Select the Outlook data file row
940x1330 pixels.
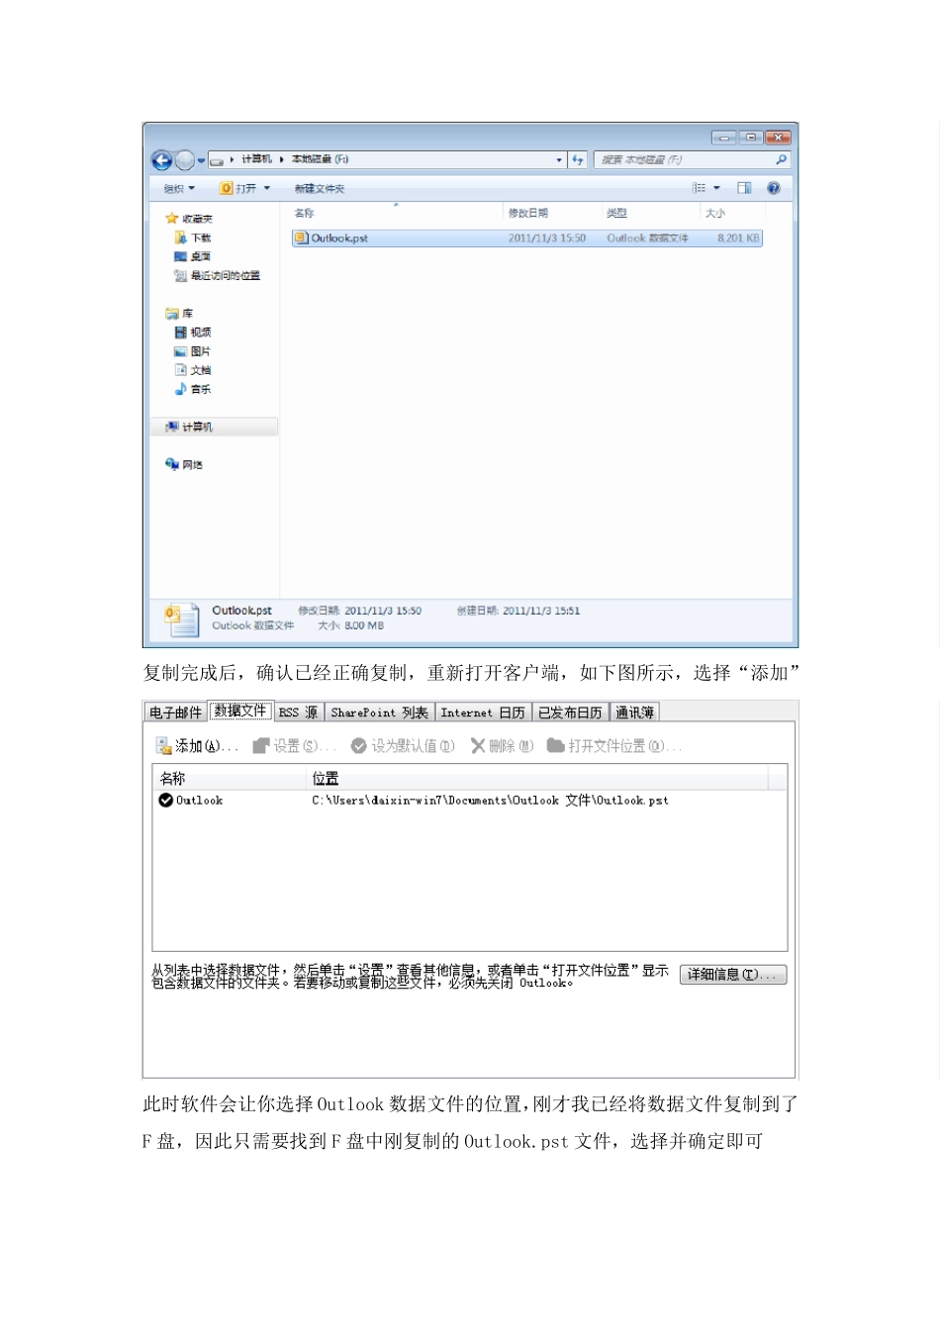click(x=470, y=801)
